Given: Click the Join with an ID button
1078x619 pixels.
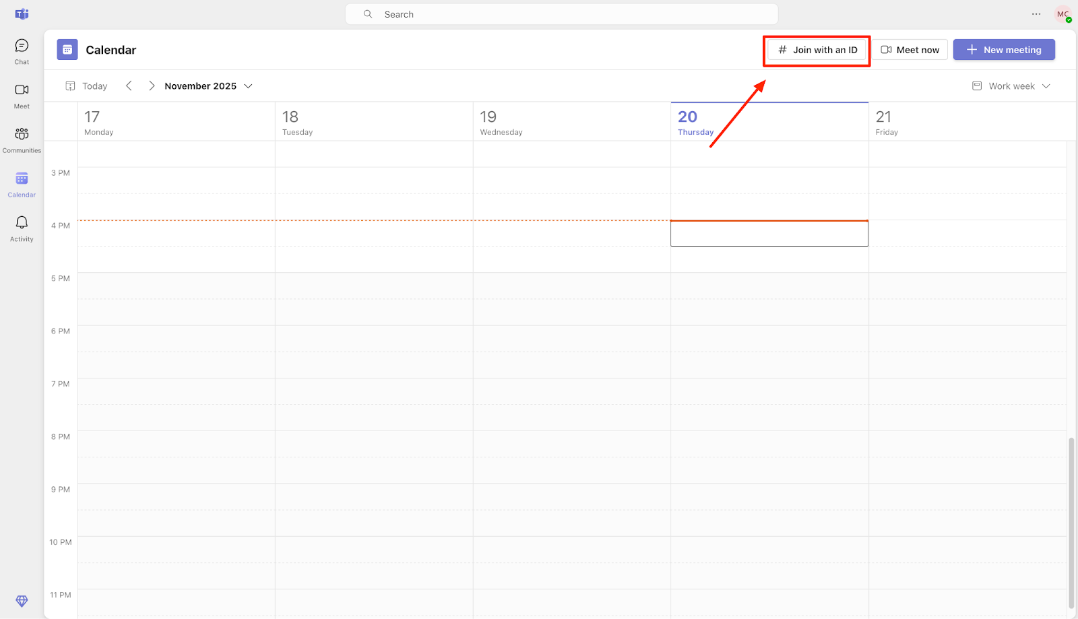Looking at the screenshot, I should tap(817, 50).
